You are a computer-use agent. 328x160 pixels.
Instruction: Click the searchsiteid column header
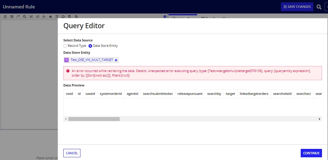point(282,94)
